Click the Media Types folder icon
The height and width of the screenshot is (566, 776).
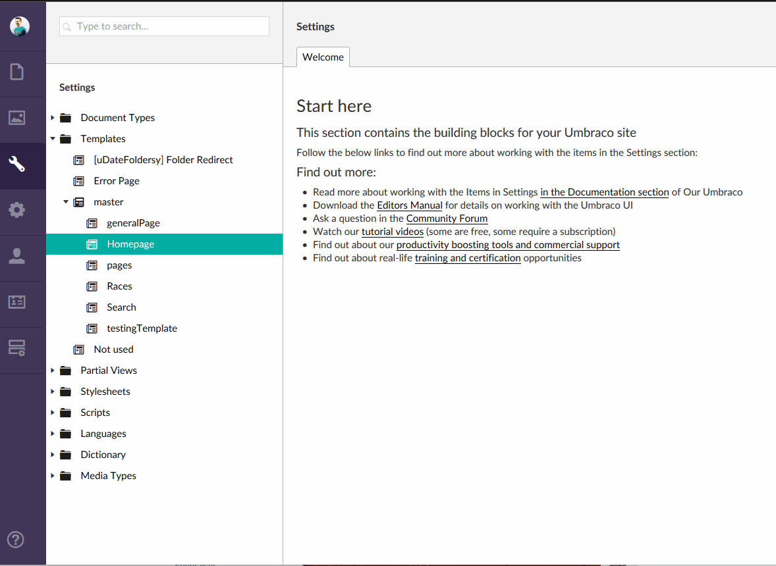tap(65, 476)
